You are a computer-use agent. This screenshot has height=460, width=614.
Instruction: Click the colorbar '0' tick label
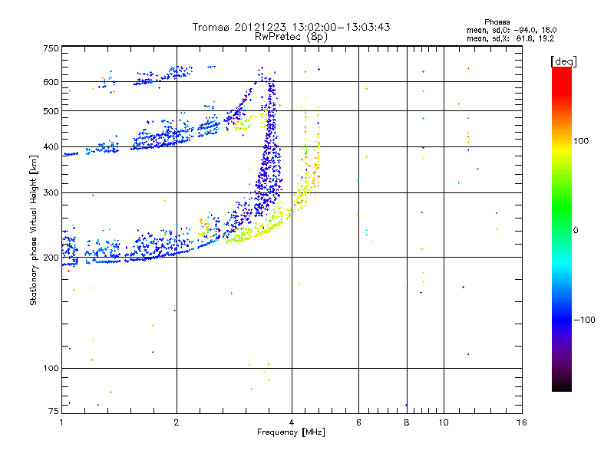click(576, 231)
